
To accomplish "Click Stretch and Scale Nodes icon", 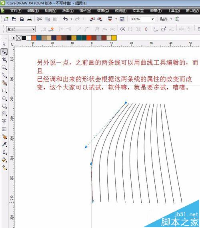I will [156, 29].
